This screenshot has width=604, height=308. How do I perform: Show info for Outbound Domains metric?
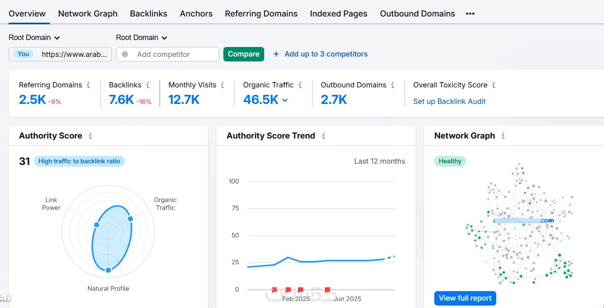pos(393,85)
